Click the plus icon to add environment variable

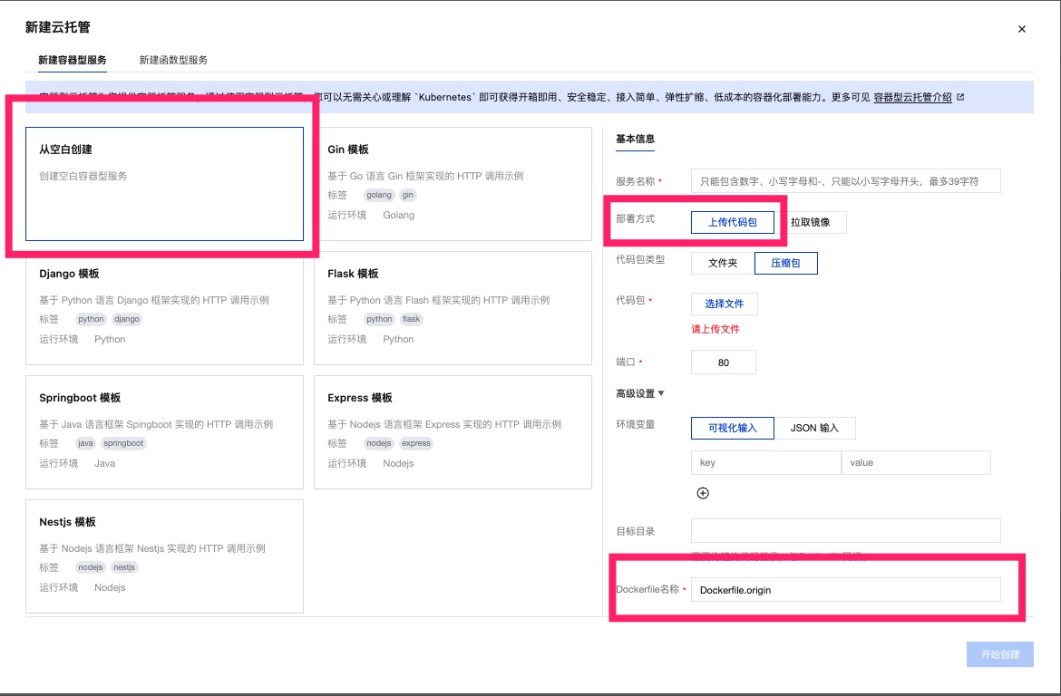tap(703, 493)
